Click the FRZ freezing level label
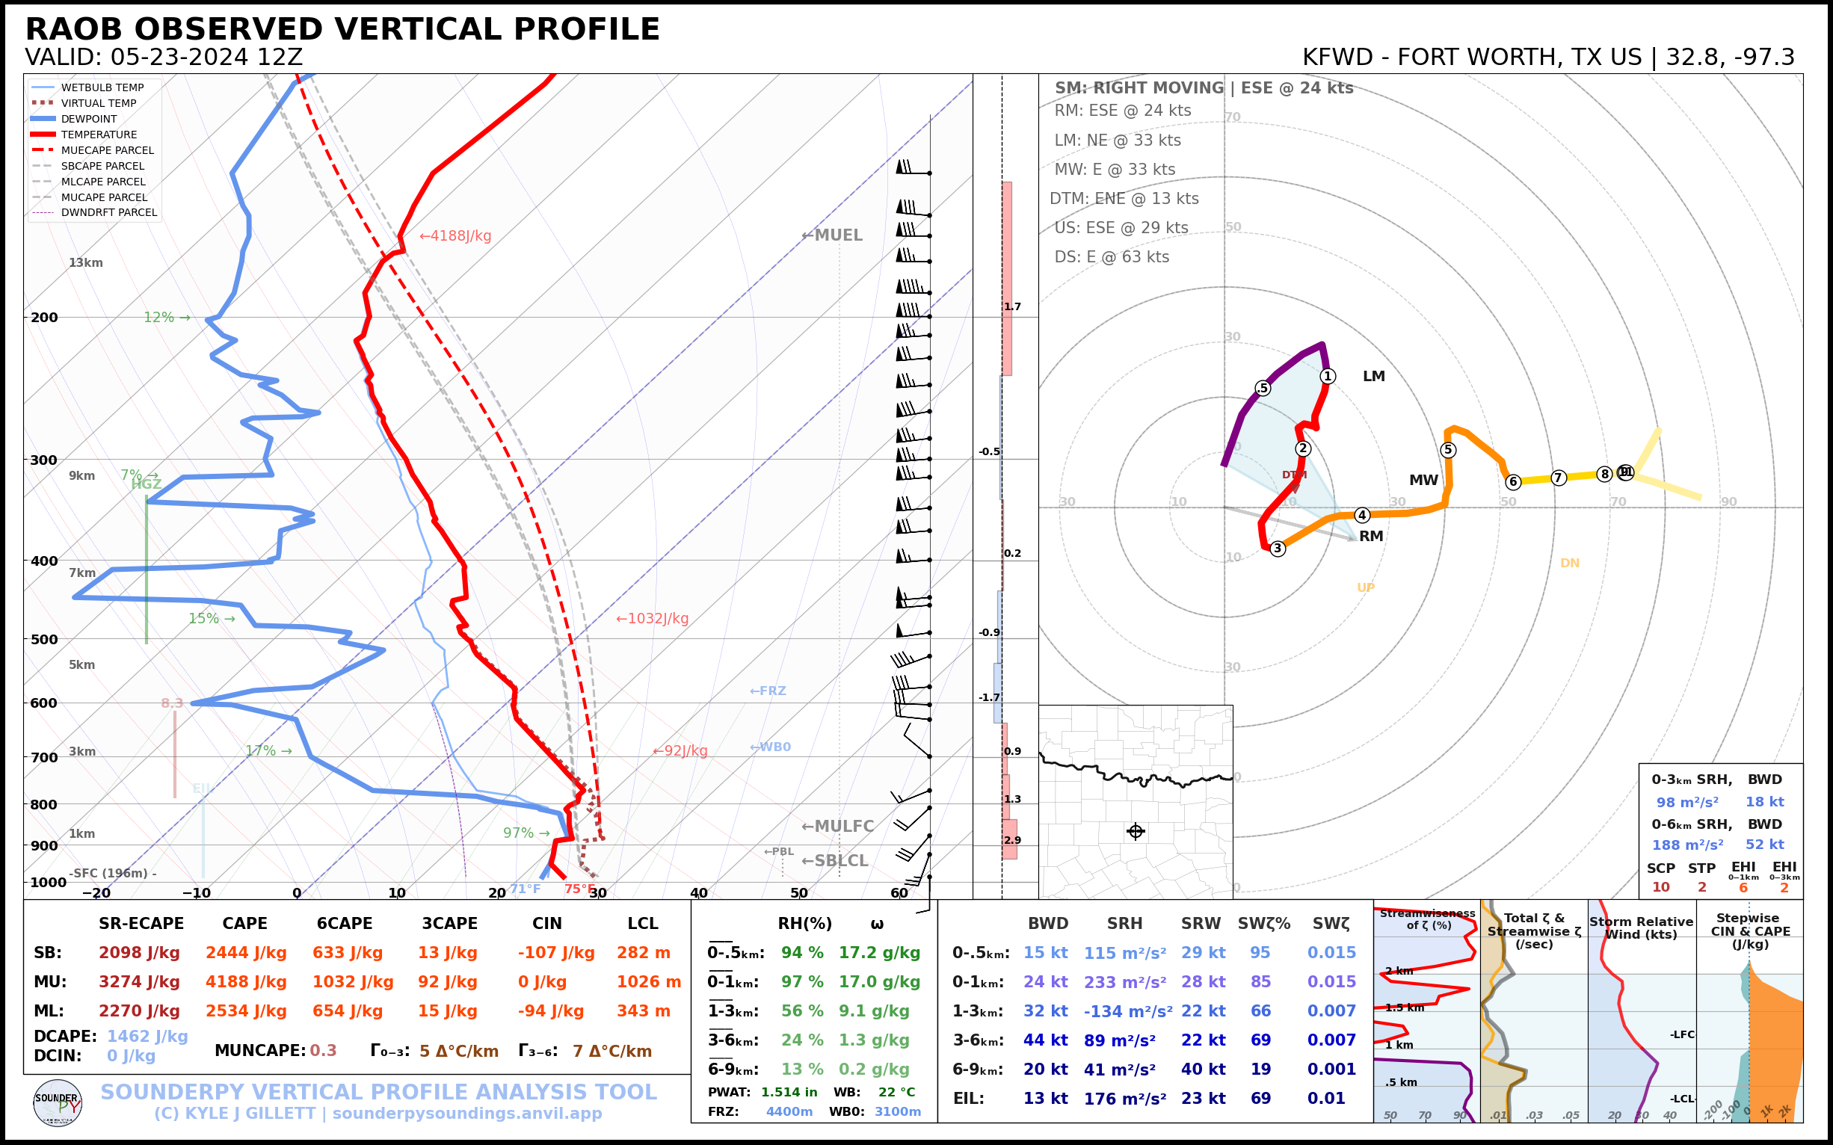The width and height of the screenshot is (1833, 1145). (x=767, y=691)
